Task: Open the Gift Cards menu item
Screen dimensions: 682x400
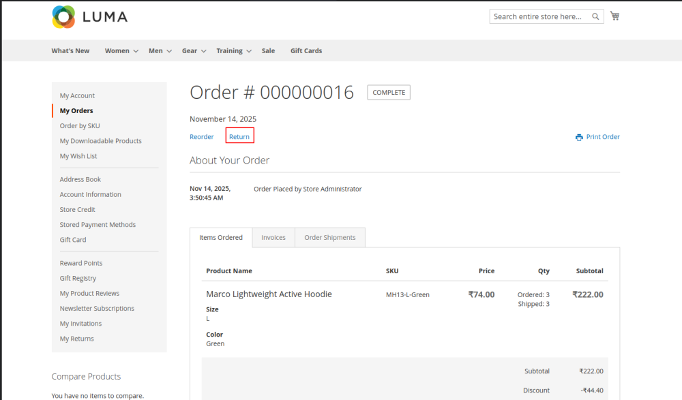Action: click(306, 51)
